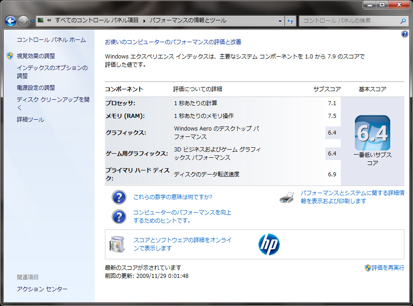Select パフォーマンスの情報とツール breadcrumb
The height and width of the screenshot is (306, 413).
coord(188,20)
